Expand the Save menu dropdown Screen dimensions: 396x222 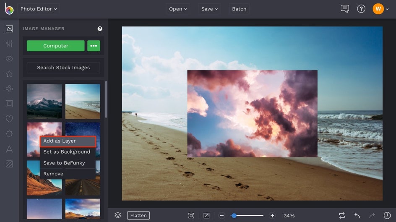pyautogui.click(x=210, y=9)
